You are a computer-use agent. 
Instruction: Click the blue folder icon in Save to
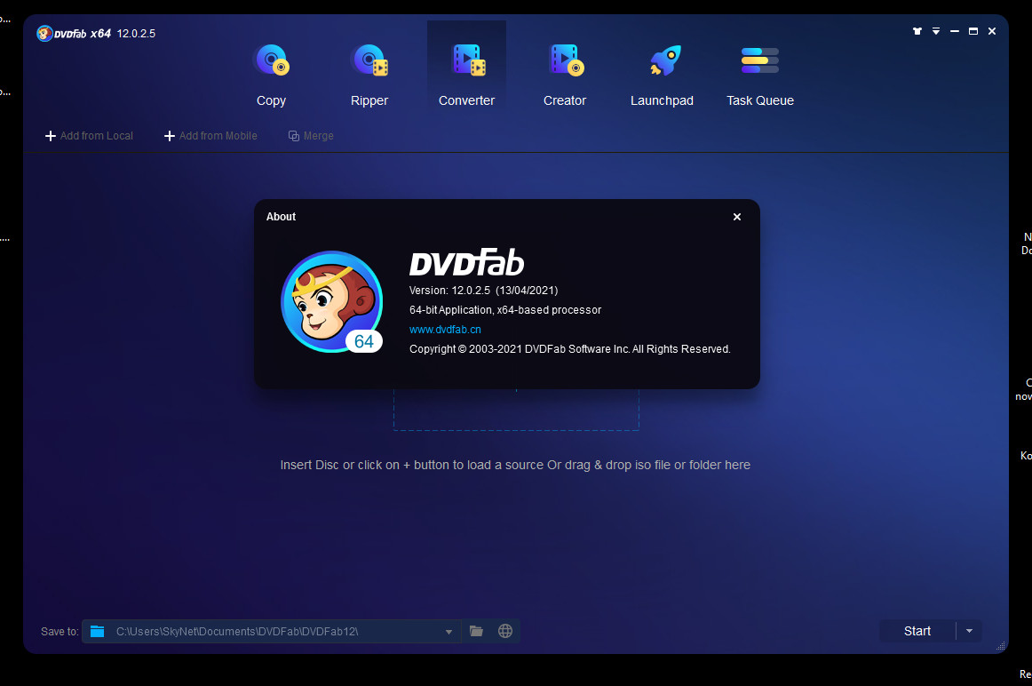click(x=98, y=632)
